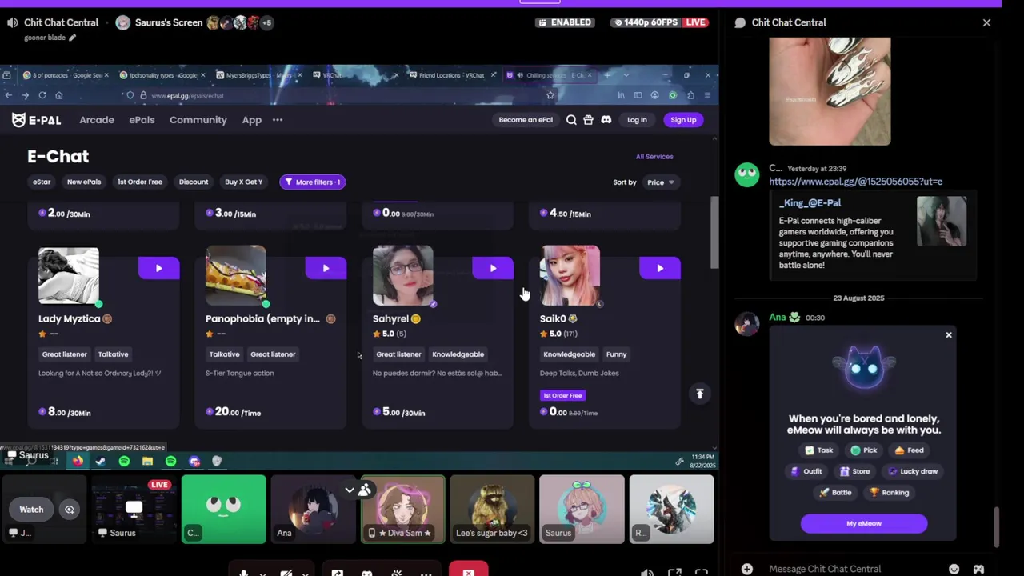Click the Sign Up button
Image resolution: width=1024 pixels, height=576 pixels.
coord(683,120)
